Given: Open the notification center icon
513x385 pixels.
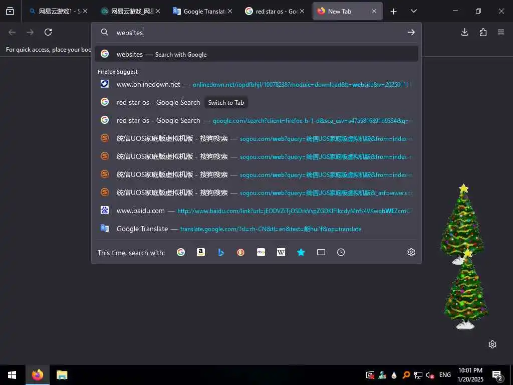Looking at the screenshot, I should 497,375.
